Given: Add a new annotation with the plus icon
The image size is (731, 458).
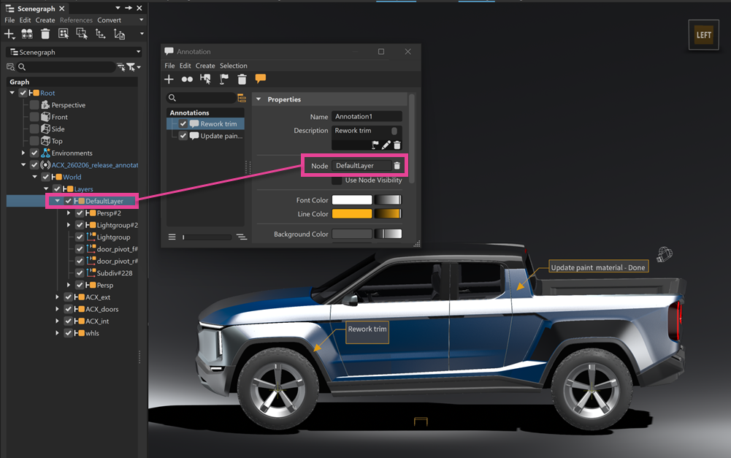Looking at the screenshot, I should (x=169, y=80).
